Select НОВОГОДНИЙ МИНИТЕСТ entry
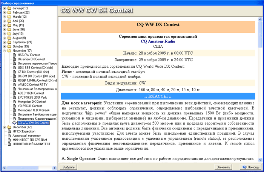The image size is (264, 172). pyautogui.click(x=31, y=144)
